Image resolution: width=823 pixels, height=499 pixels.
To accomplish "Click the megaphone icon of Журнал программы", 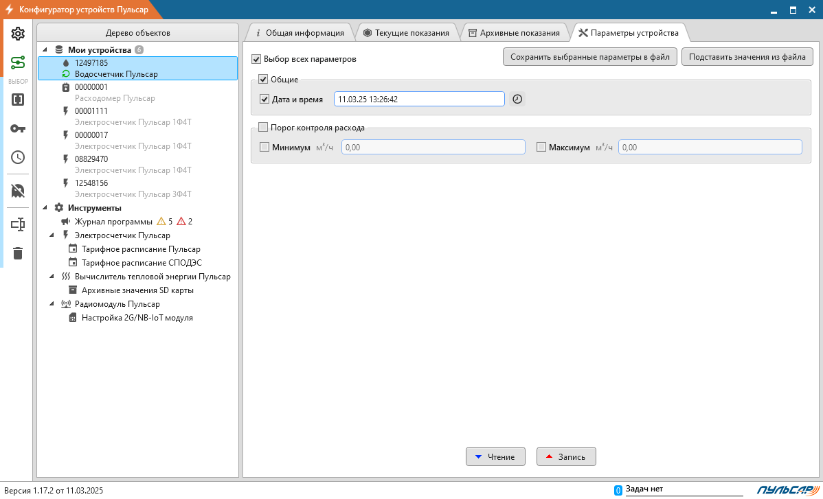I will point(66,222).
